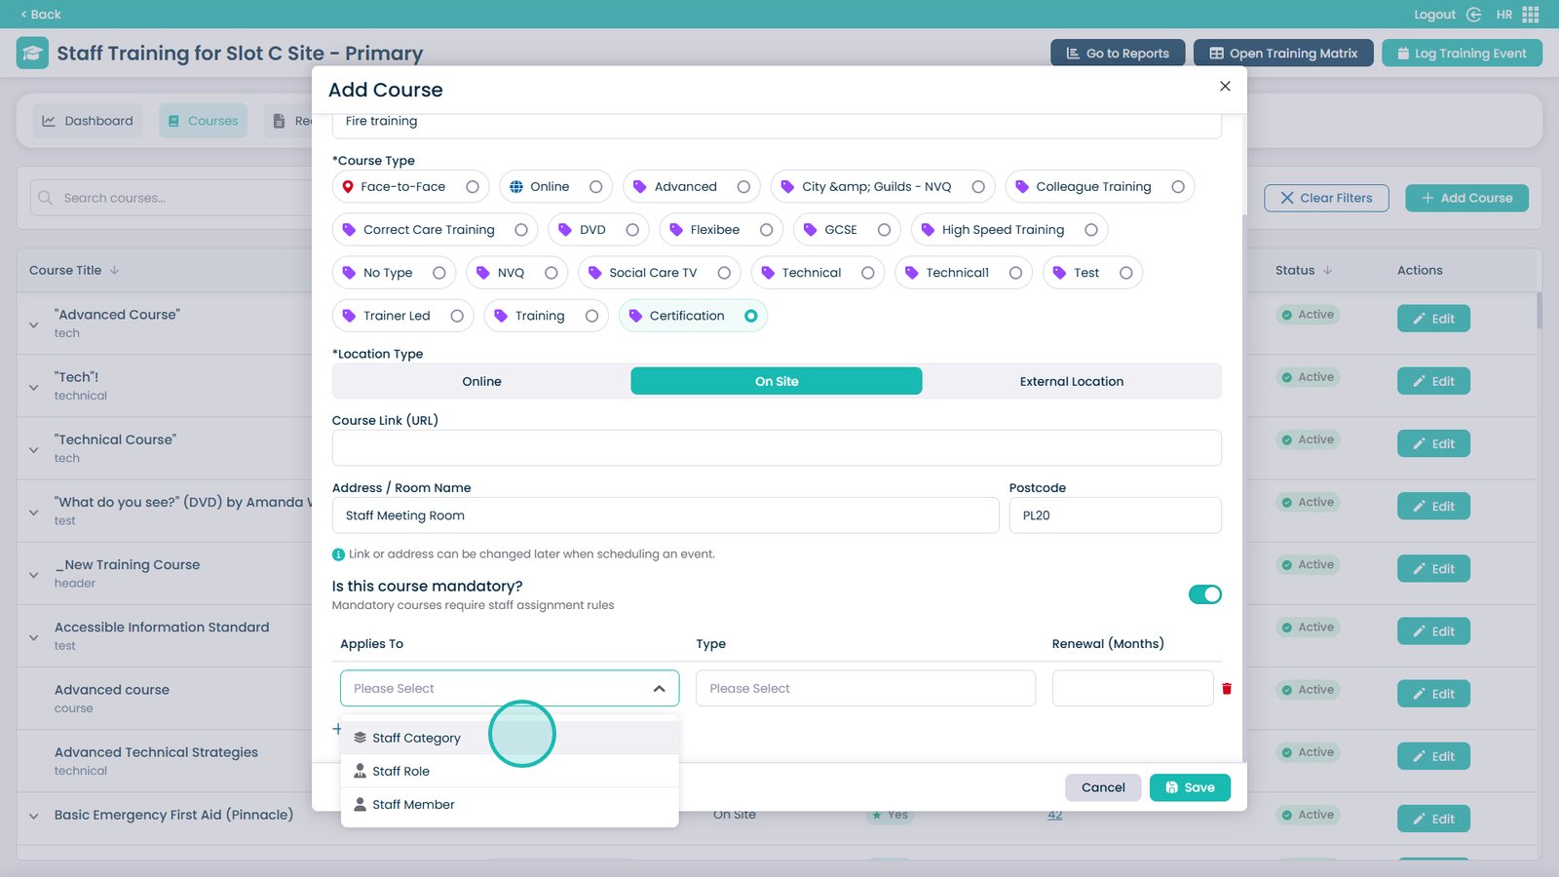
Task: Go back using the Back link
Action: coord(41,15)
